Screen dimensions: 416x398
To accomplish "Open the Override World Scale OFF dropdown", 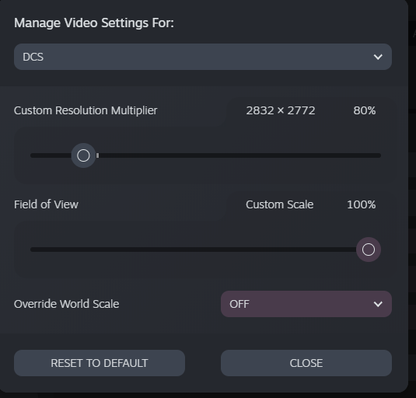I will click(x=306, y=304).
